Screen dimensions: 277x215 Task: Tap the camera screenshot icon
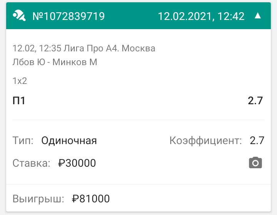pos(255,162)
